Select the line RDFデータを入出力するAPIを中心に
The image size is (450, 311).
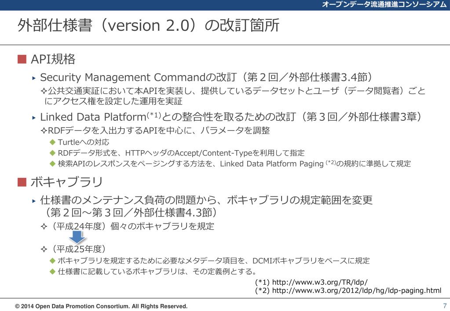pos(155,130)
